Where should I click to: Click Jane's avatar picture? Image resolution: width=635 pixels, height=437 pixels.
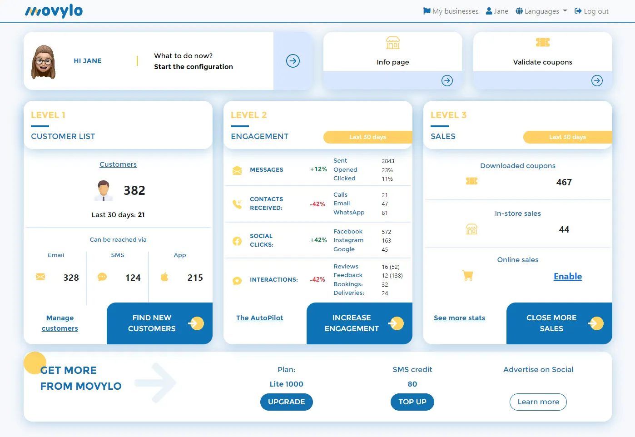click(x=43, y=62)
